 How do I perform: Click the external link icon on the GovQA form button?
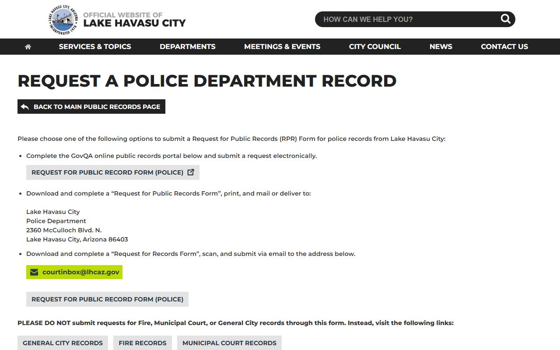click(191, 172)
